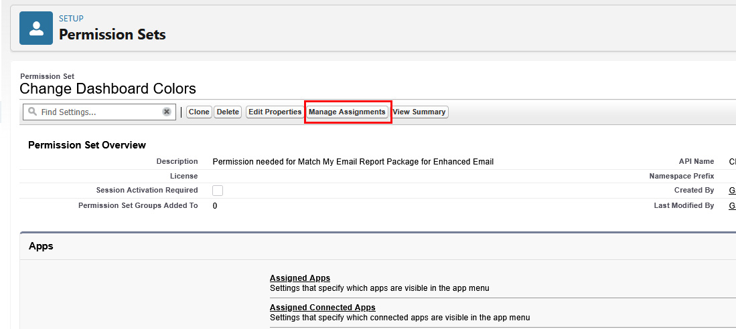Image resolution: width=736 pixels, height=329 pixels.
Task: Open the Last Modified By user link
Action: tap(732, 206)
